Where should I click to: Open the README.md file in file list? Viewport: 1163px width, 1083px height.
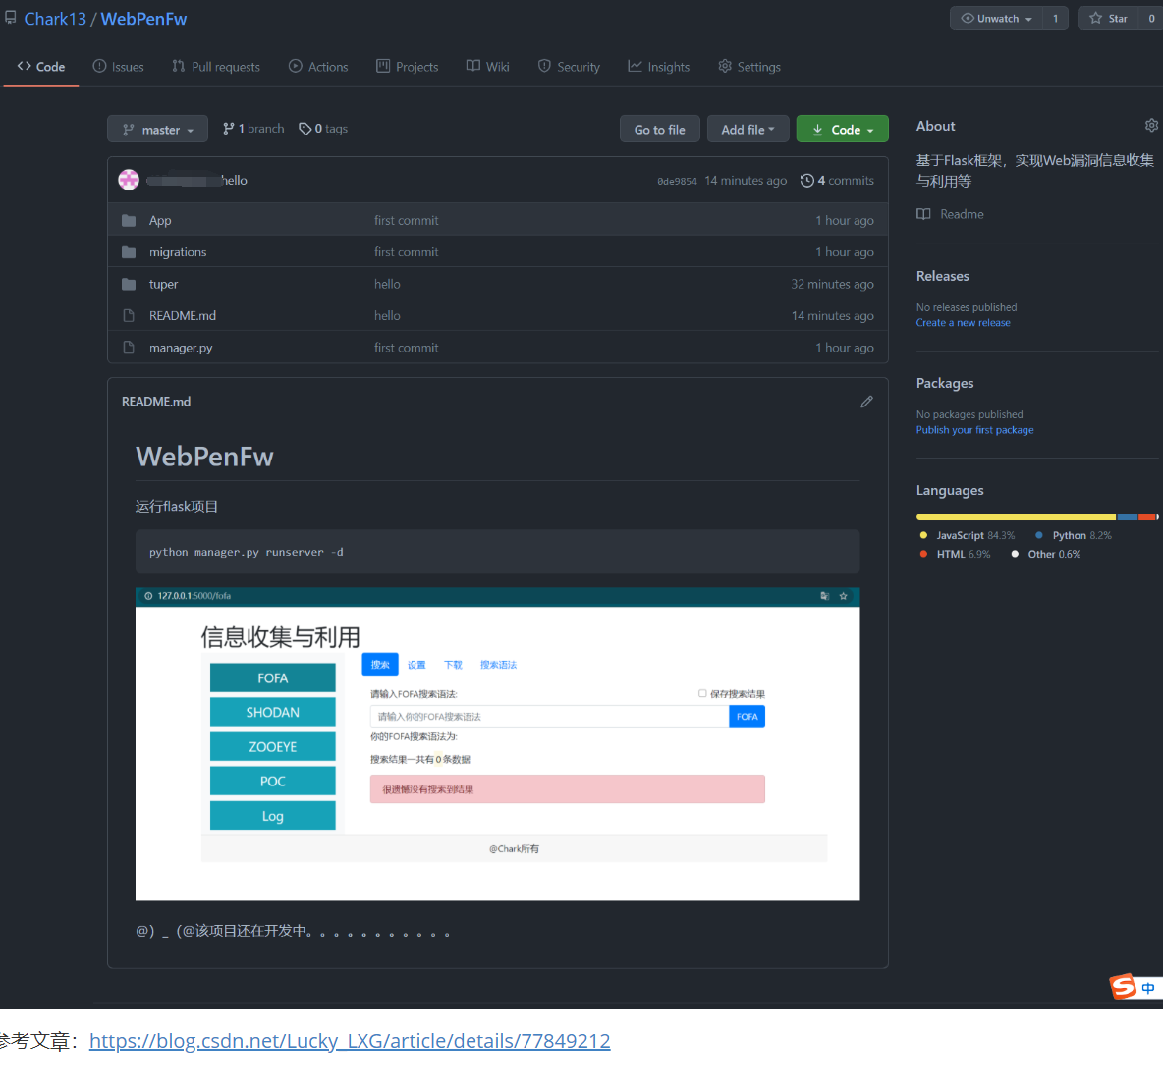click(183, 316)
